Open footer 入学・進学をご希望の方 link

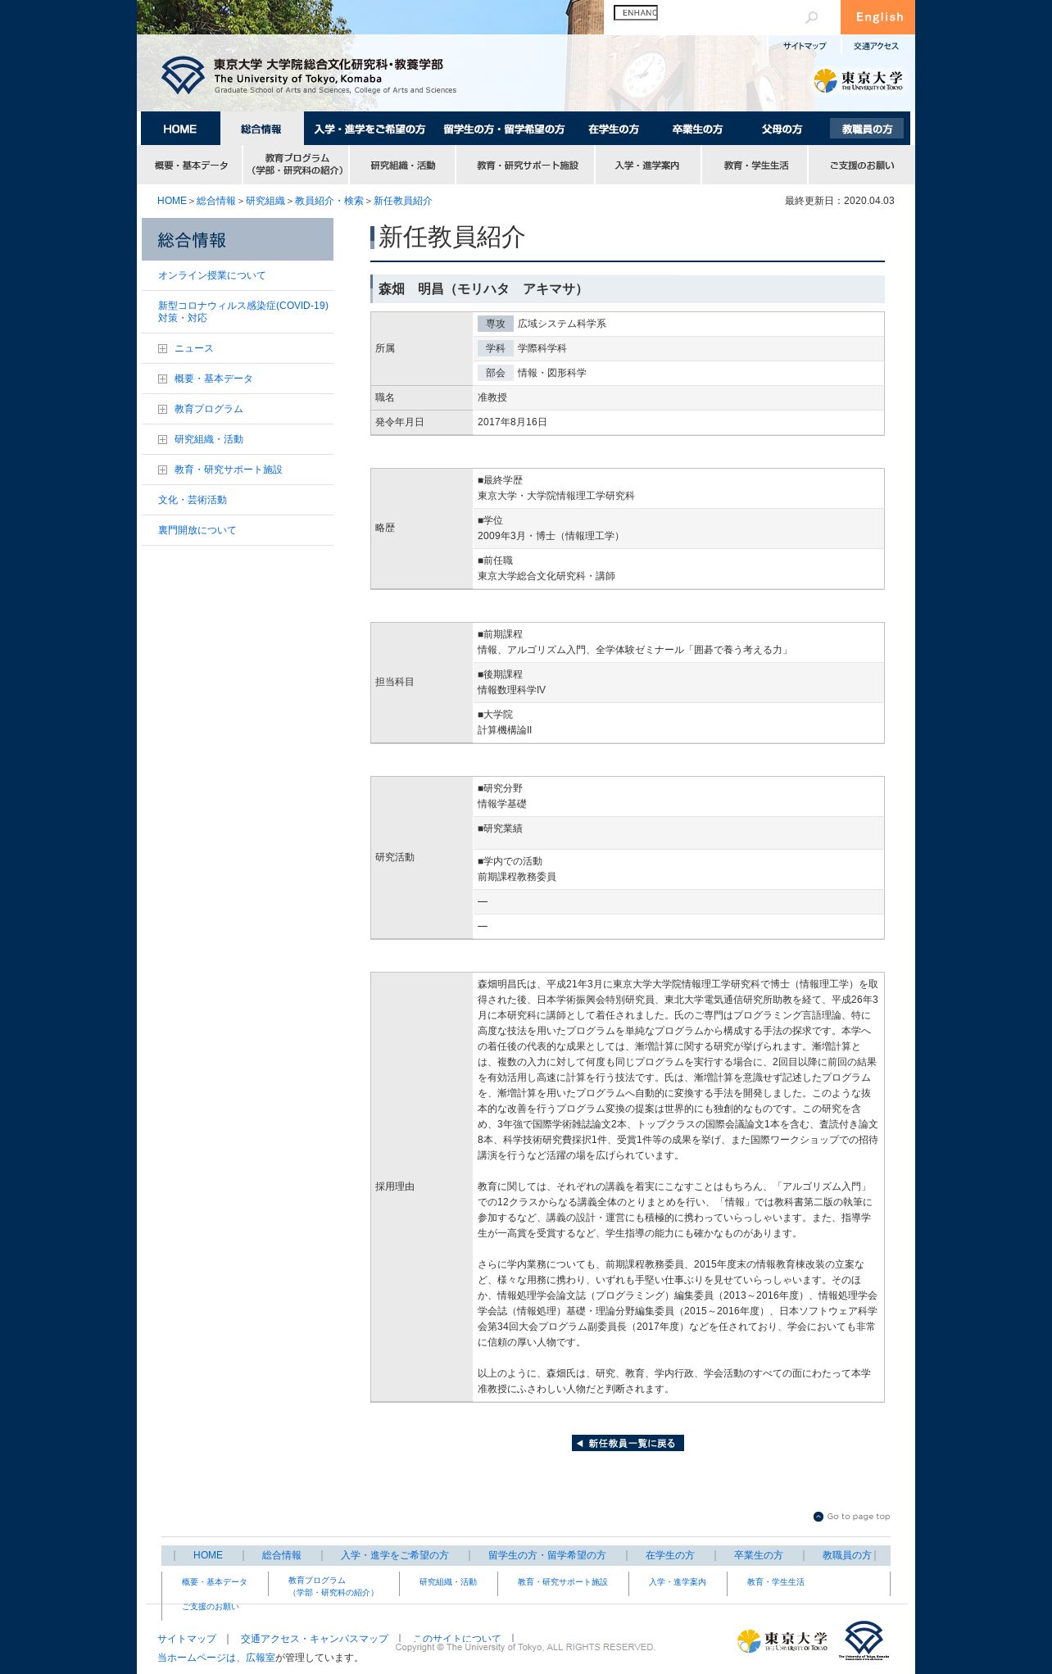(x=395, y=1555)
